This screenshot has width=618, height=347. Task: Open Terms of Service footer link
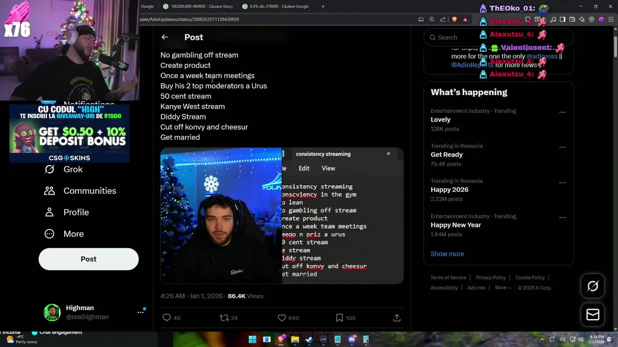(448, 278)
